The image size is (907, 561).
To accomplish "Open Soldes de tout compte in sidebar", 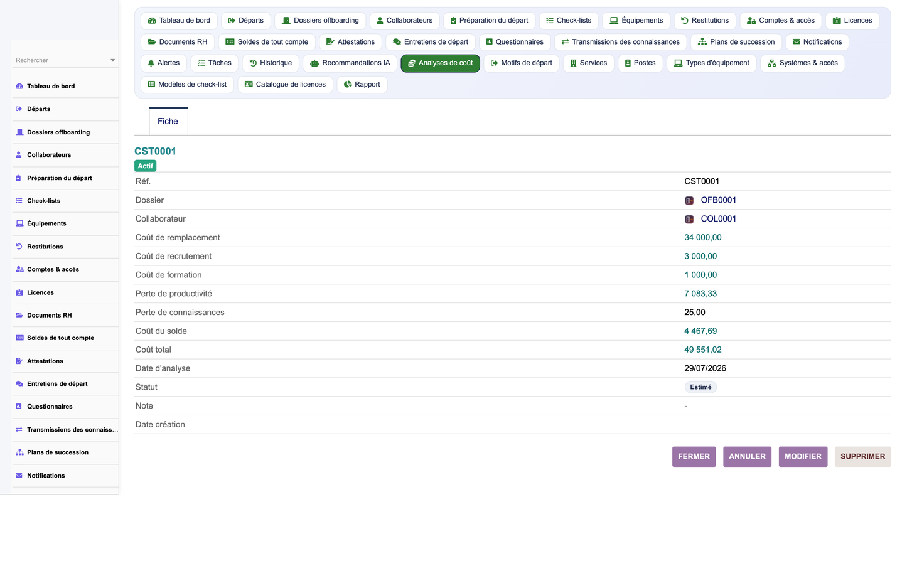I will 60,338.
